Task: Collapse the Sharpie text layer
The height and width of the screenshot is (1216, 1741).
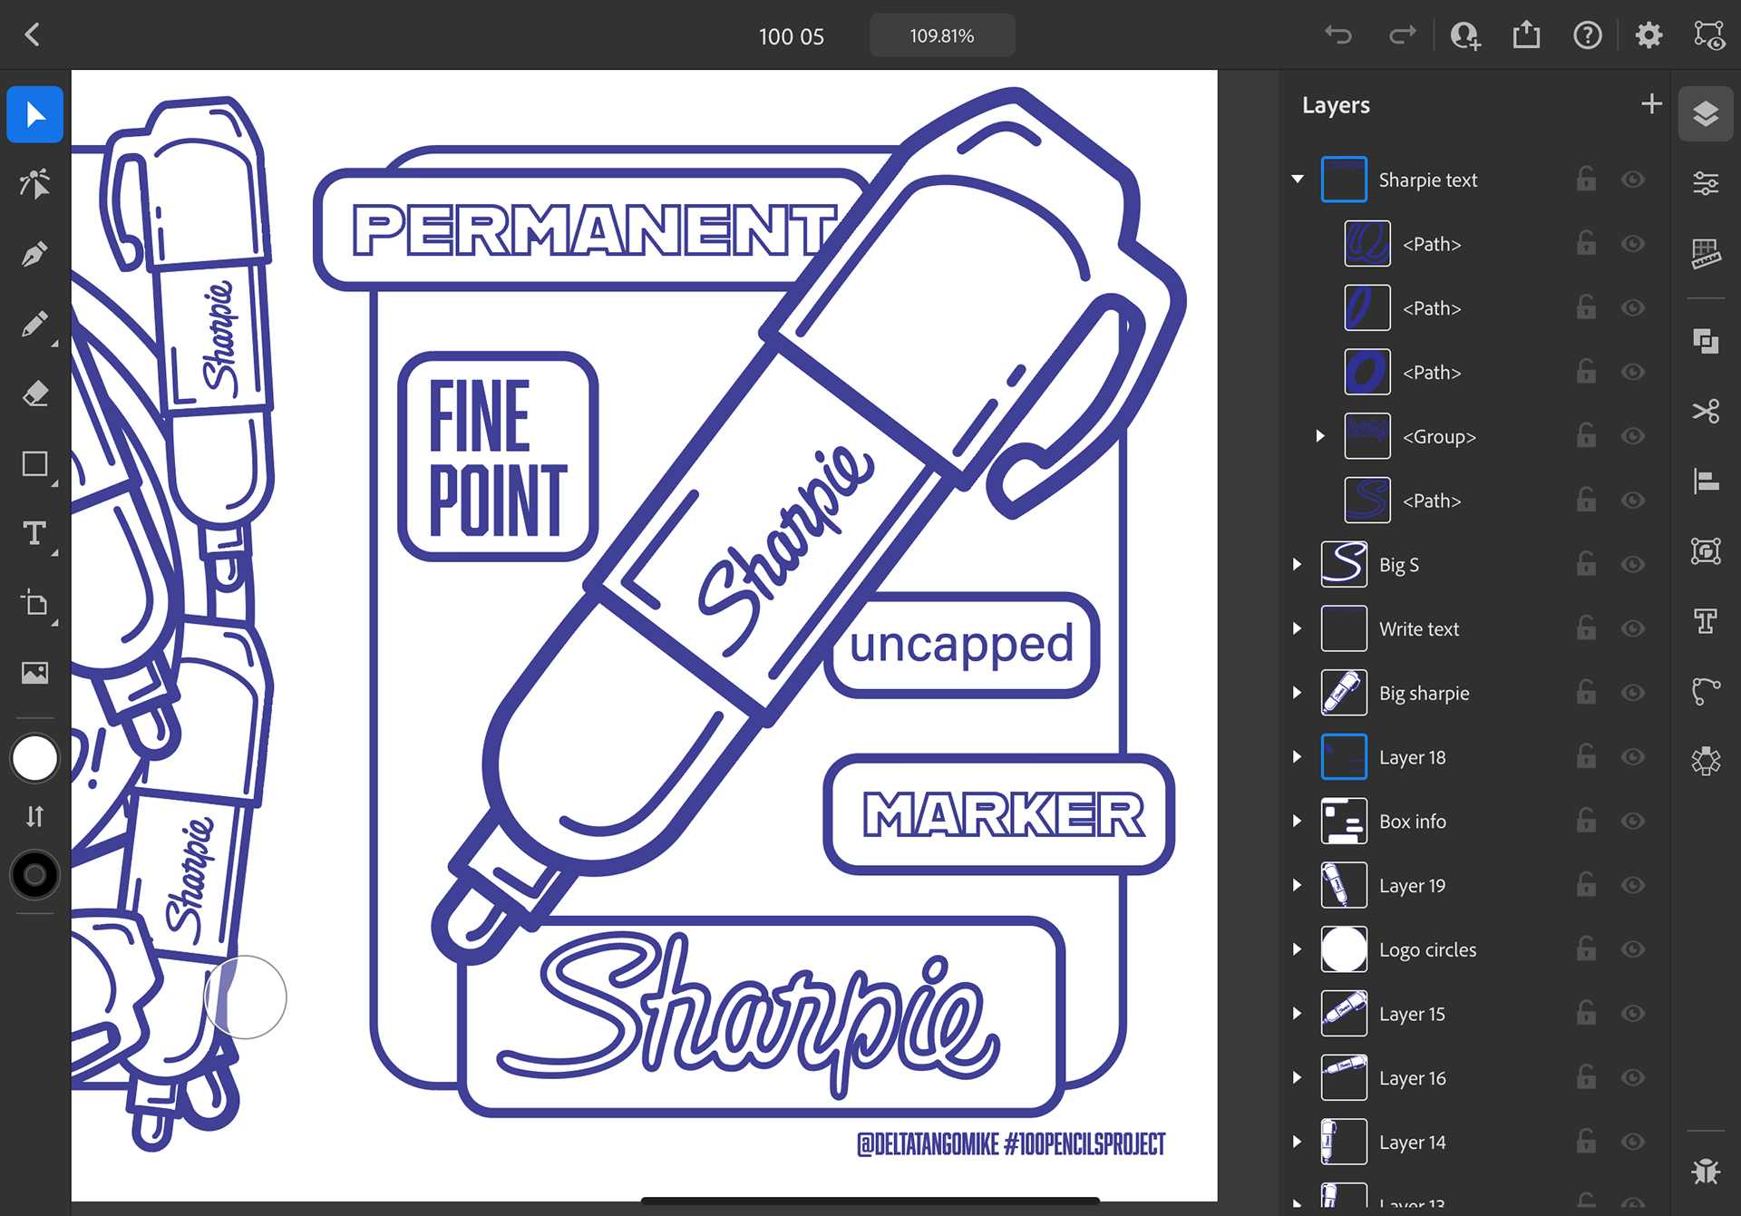Action: 1298,180
